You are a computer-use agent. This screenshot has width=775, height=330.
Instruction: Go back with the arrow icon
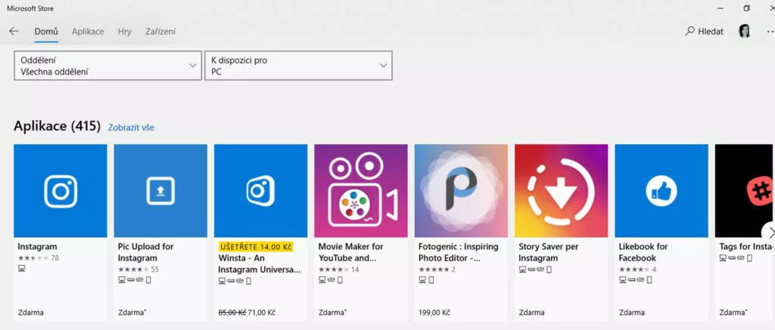tap(14, 31)
